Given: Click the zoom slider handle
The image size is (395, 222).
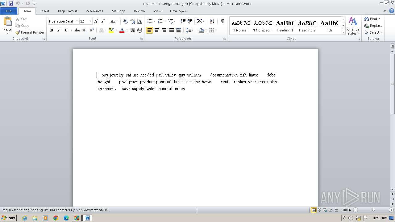Looking at the screenshot, I should [x=373, y=210].
